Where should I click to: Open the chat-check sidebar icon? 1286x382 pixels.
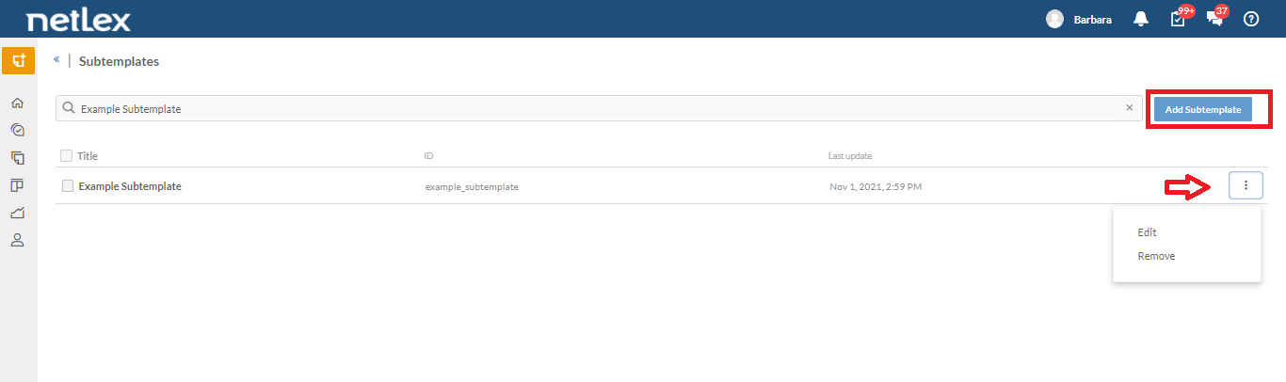tap(17, 130)
